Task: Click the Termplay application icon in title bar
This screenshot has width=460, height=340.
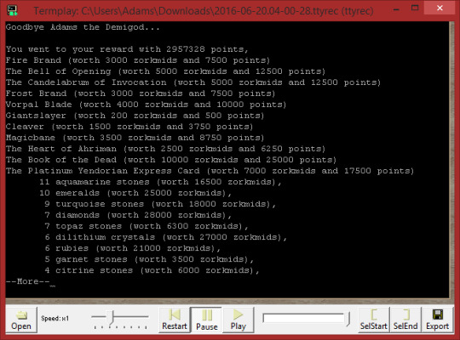Action: 12,10
